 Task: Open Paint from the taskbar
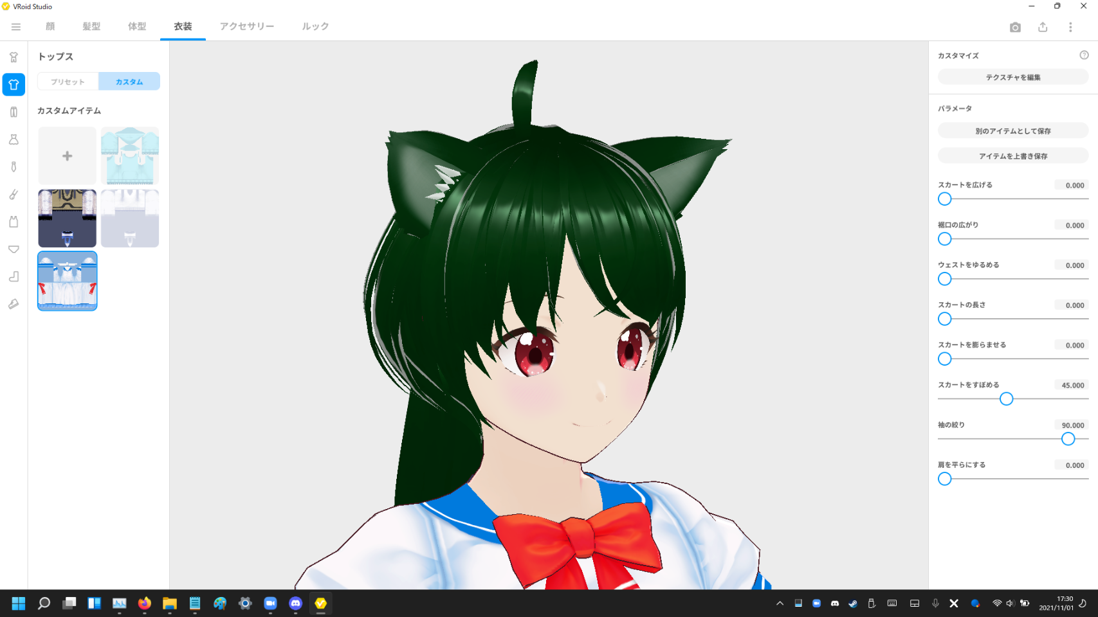[220, 604]
